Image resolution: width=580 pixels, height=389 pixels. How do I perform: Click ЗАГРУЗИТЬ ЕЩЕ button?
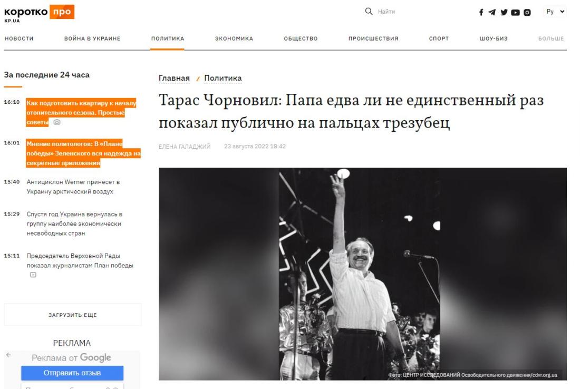pos(73,315)
